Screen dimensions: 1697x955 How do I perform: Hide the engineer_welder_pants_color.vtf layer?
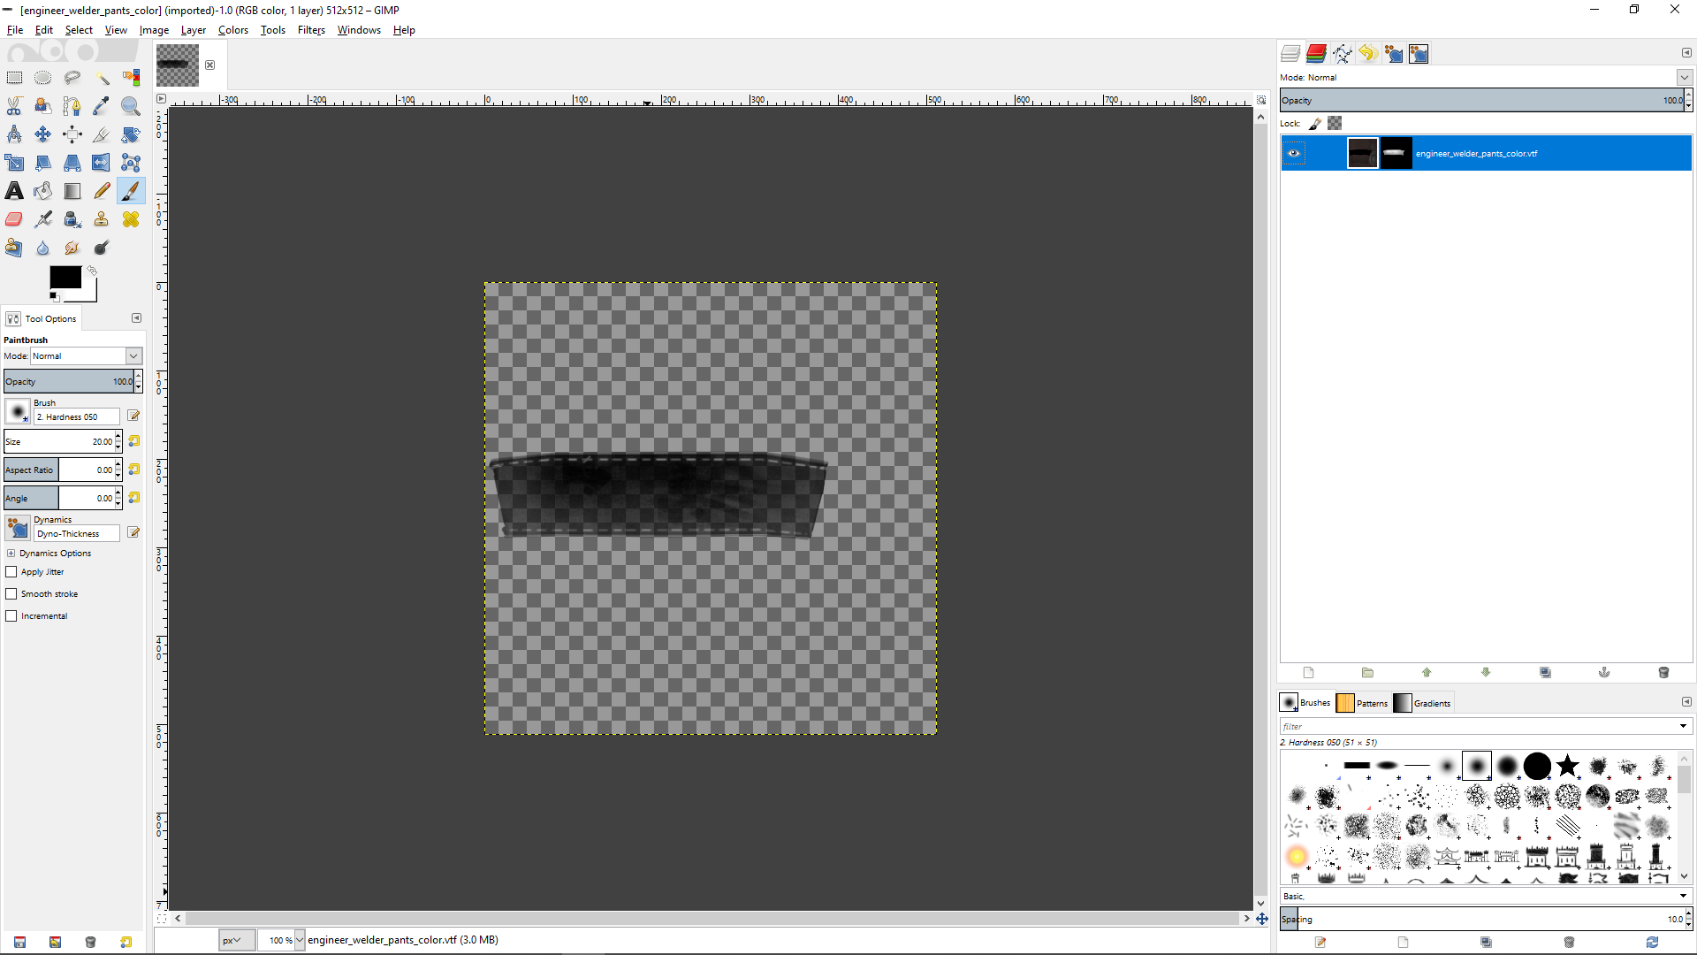click(x=1294, y=153)
